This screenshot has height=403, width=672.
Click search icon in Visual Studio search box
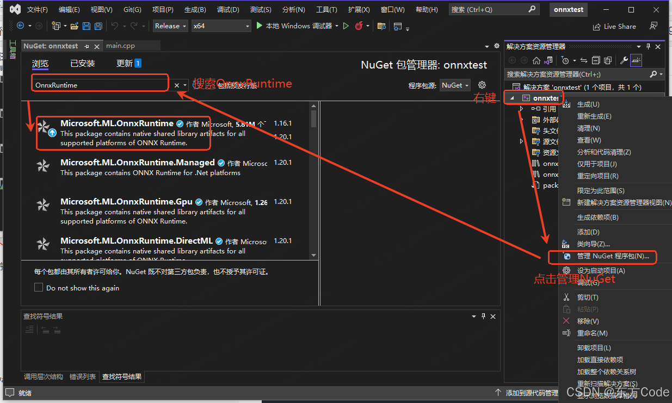tap(532, 9)
